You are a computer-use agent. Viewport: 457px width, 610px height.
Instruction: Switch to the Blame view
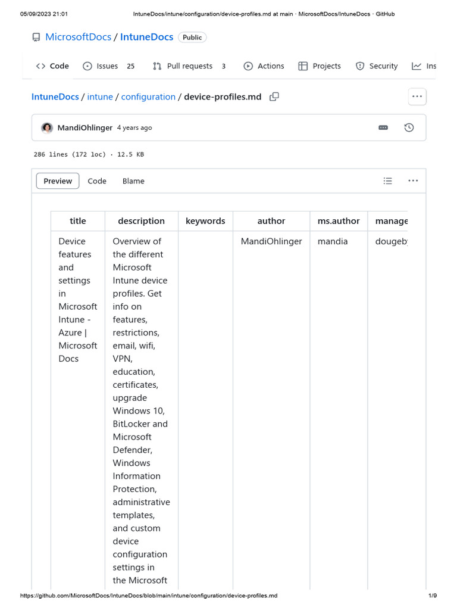(133, 181)
